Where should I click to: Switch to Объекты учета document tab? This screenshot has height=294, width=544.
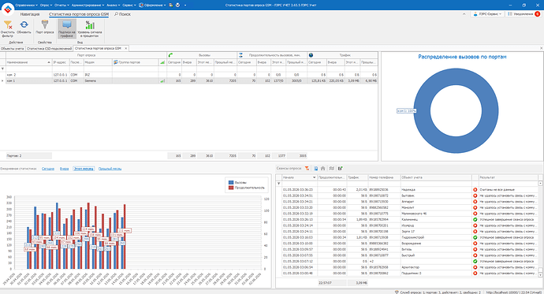pos(13,49)
